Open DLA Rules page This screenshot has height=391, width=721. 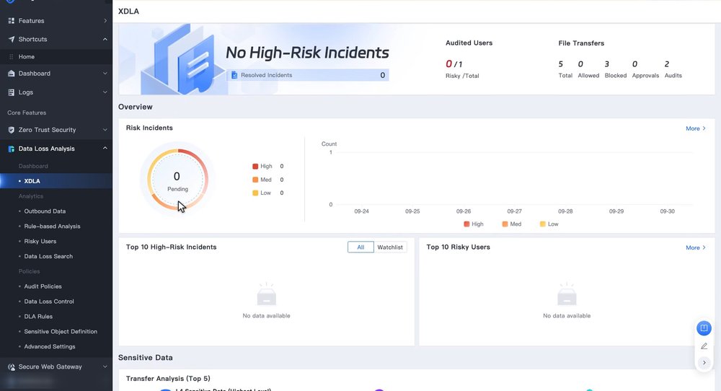[38, 317]
